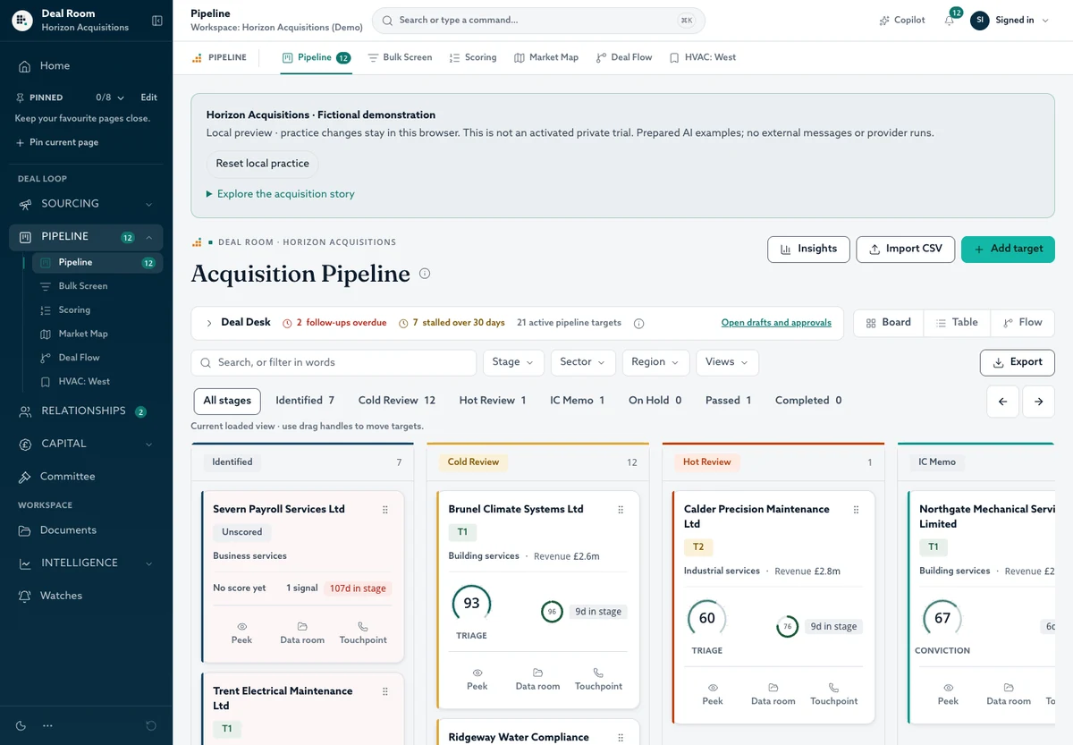
Task: Open Copilot assistant
Action: (x=901, y=21)
